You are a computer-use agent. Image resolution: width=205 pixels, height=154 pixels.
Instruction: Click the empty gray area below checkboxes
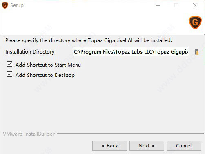[102, 105]
